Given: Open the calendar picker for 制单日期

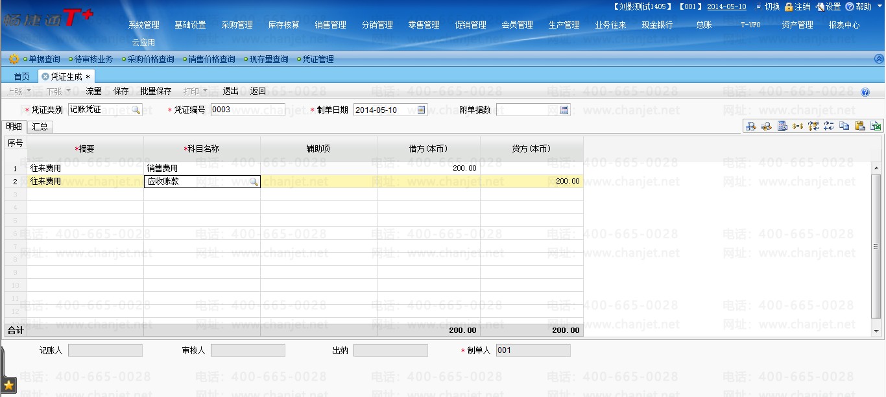Looking at the screenshot, I should [x=422, y=110].
